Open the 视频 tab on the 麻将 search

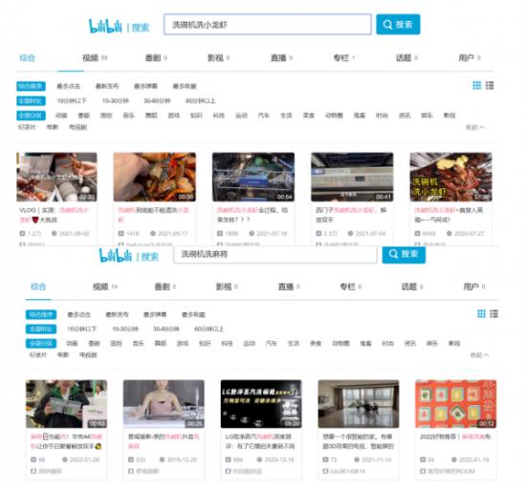[104, 287]
